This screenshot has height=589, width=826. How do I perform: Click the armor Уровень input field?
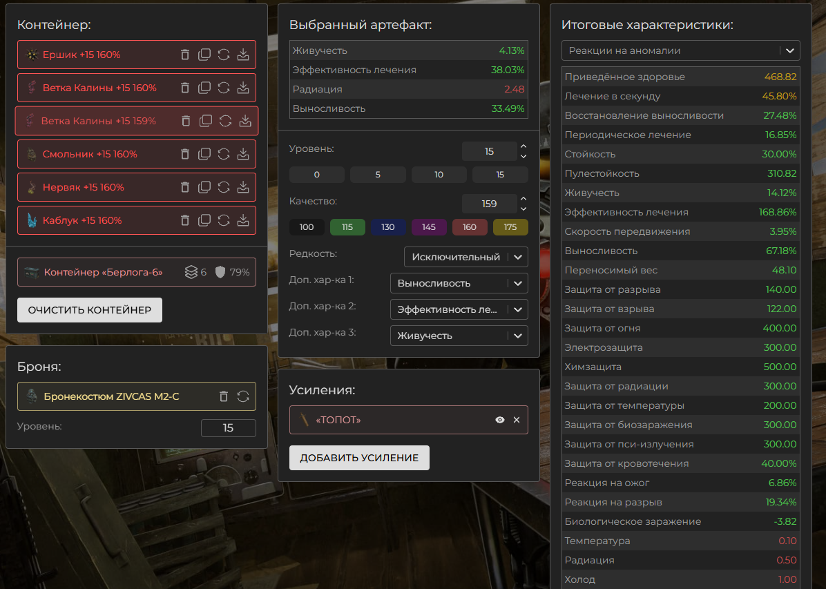pyautogui.click(x=228, y=428)
